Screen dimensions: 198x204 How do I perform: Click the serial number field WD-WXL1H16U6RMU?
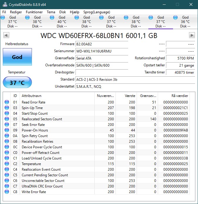102,51
